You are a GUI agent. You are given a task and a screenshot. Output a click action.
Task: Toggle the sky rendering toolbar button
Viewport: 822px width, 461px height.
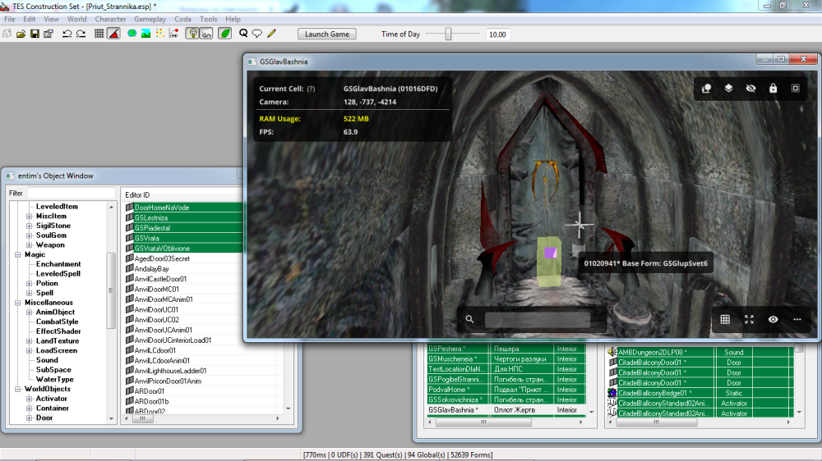pyautogui.click(x=206, y=34)
